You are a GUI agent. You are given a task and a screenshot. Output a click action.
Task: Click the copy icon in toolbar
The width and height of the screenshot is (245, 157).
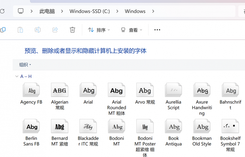tap(3, 30)
